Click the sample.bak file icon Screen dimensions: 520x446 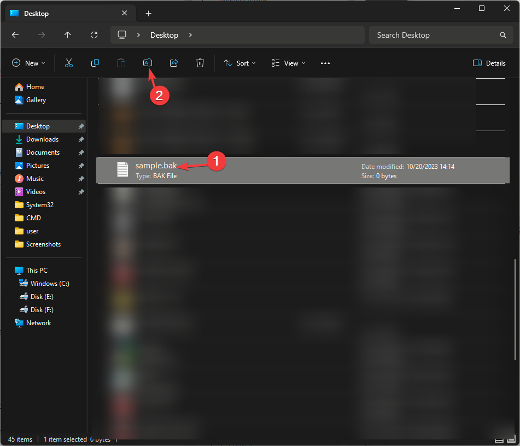point(122,169)
